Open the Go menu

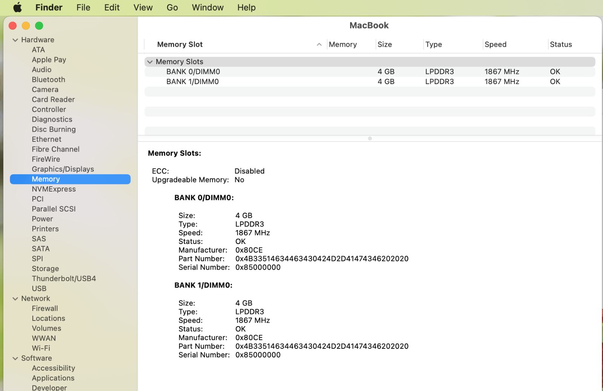pos(172,8)
